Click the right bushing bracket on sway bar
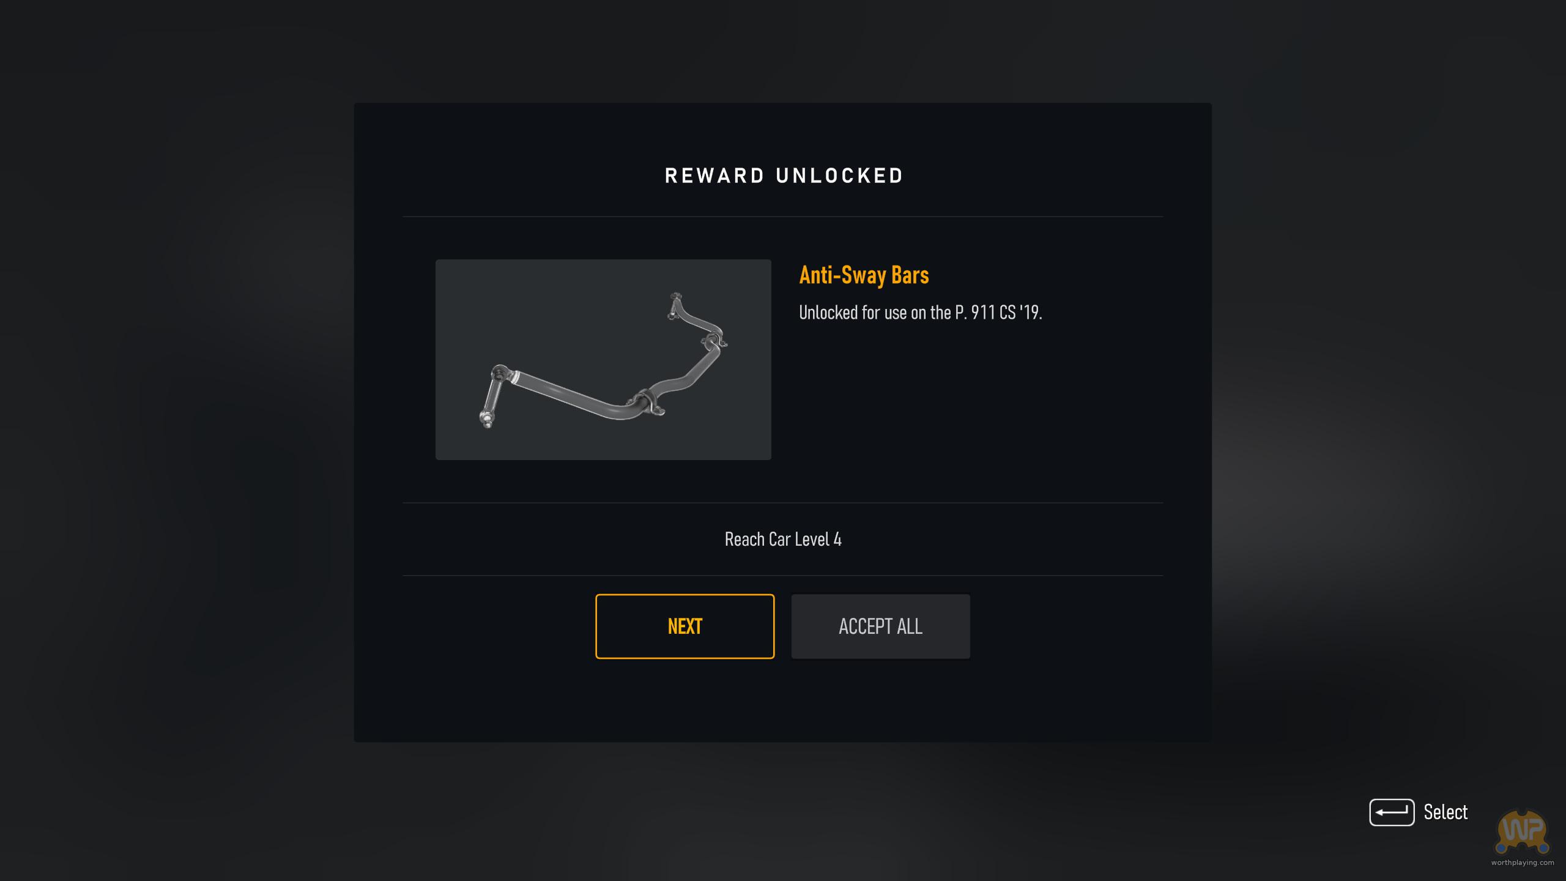 (714, 340)
